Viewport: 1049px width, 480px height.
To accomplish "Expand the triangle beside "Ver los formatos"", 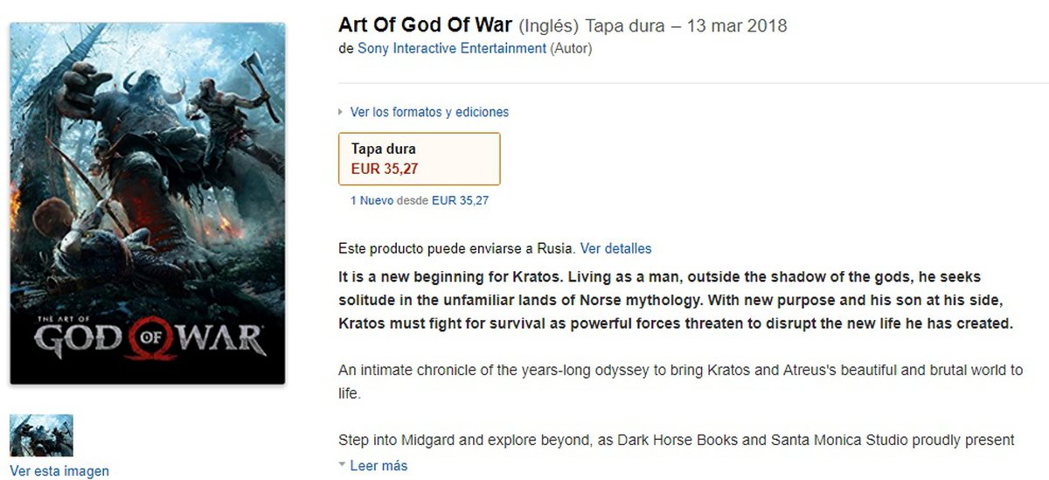I will click(342, 112).
